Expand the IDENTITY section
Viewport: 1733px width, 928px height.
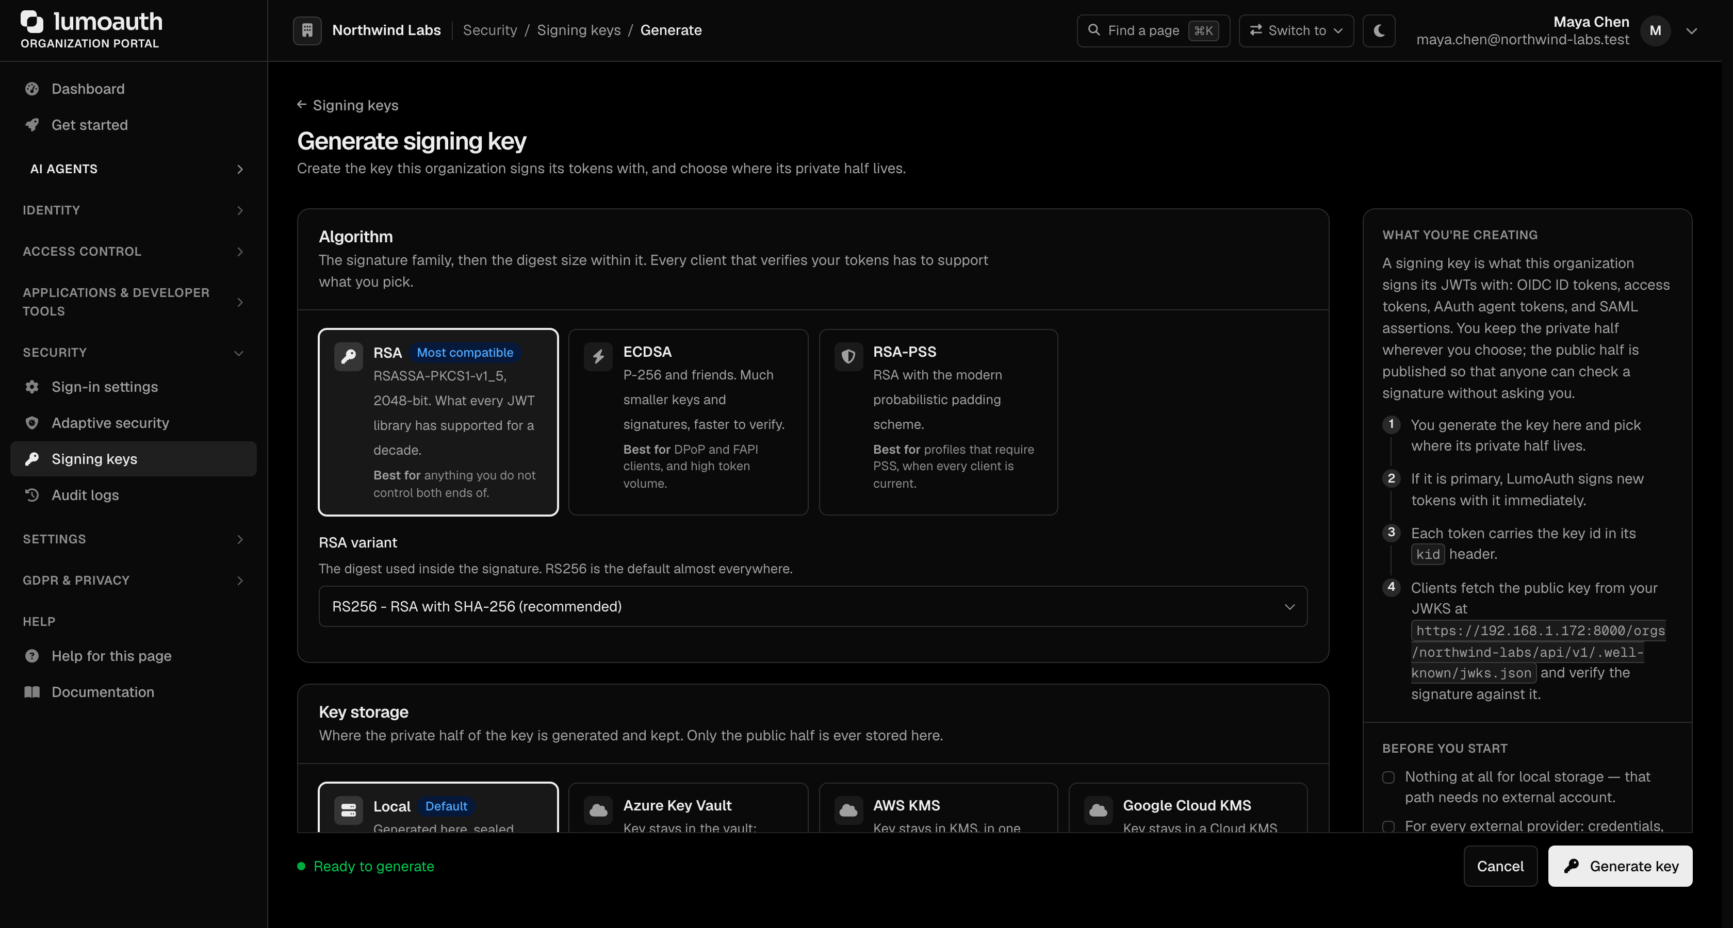[133, 210]
